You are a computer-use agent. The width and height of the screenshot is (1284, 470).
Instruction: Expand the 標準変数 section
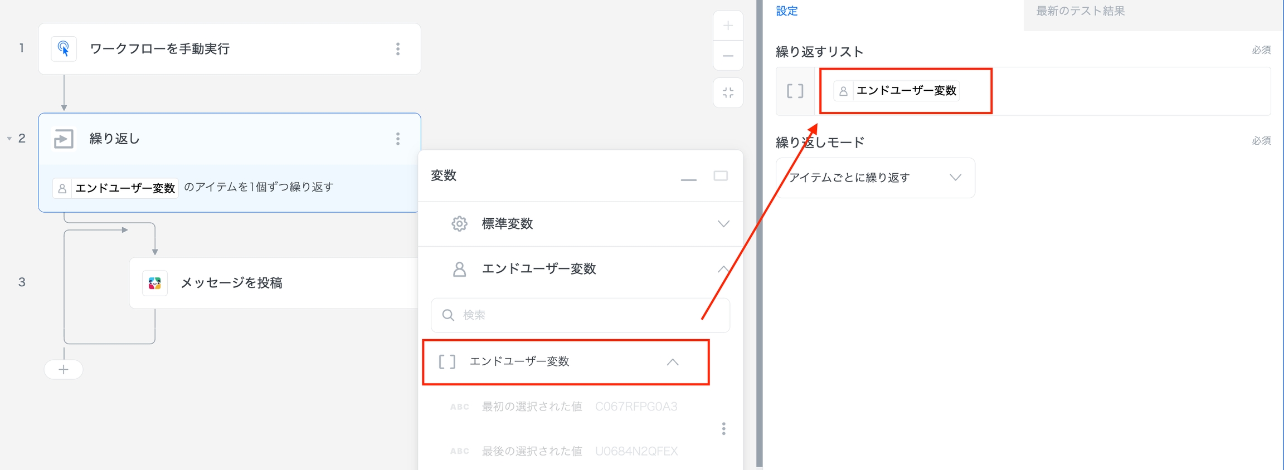pos(723,224)
